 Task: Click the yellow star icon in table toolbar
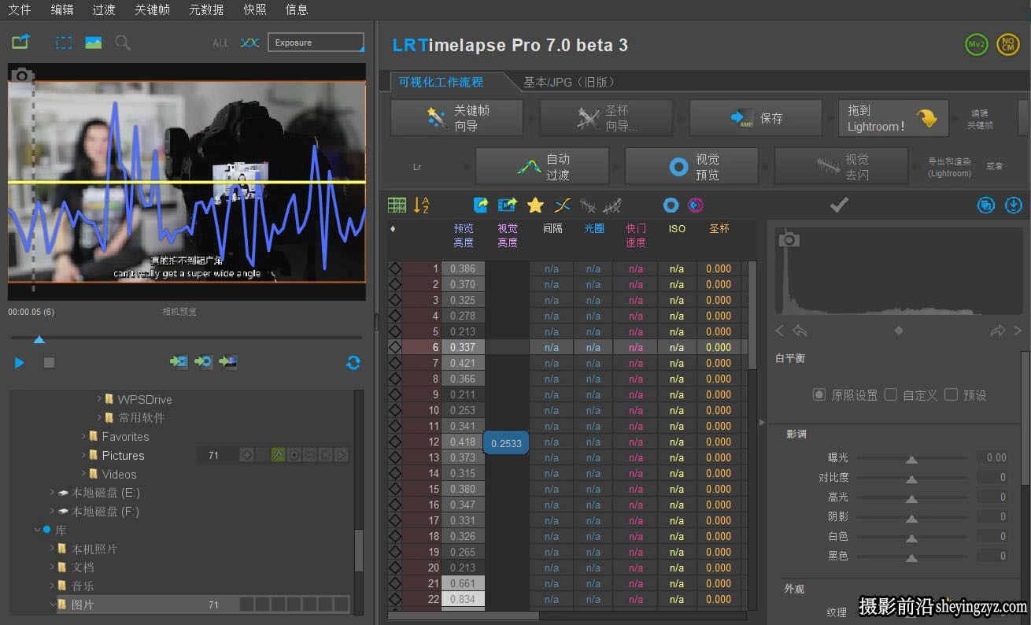535,205
